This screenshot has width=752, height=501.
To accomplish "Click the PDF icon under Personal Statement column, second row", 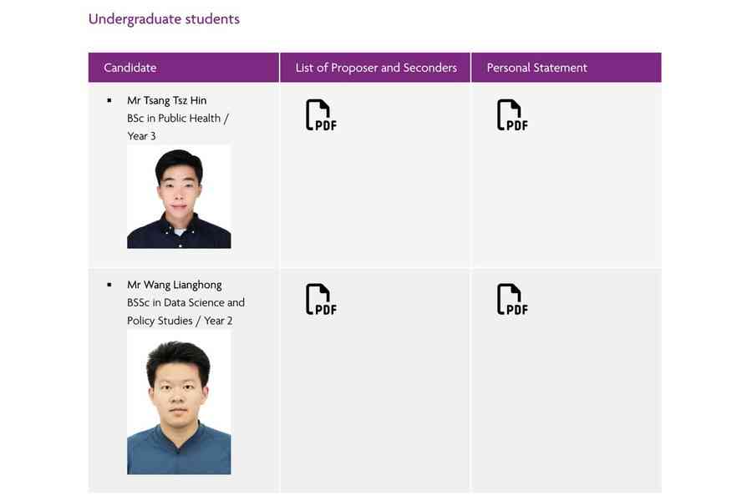I will (511, 299).
